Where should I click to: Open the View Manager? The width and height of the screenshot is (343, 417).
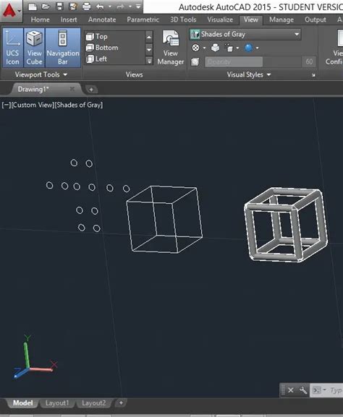point(171,48)
